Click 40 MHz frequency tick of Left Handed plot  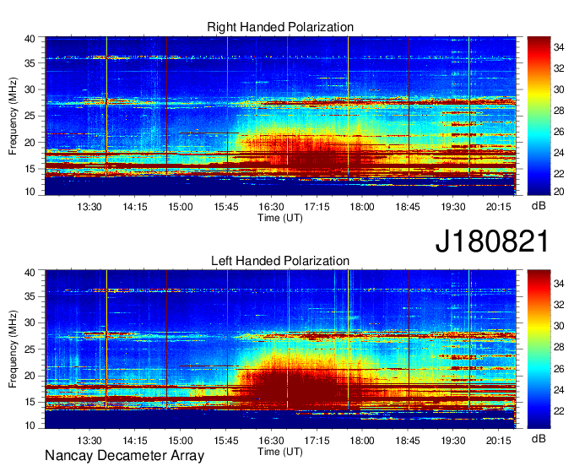pyautogui.click(x=30, y=273)
